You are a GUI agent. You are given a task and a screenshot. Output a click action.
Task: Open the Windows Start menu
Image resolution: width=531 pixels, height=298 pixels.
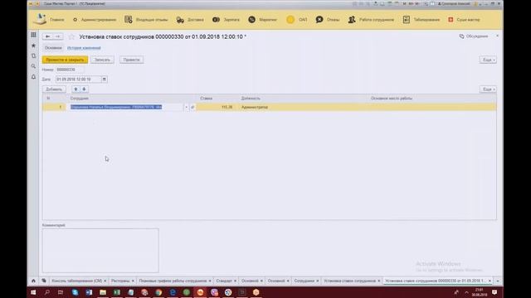coord(33,292)
